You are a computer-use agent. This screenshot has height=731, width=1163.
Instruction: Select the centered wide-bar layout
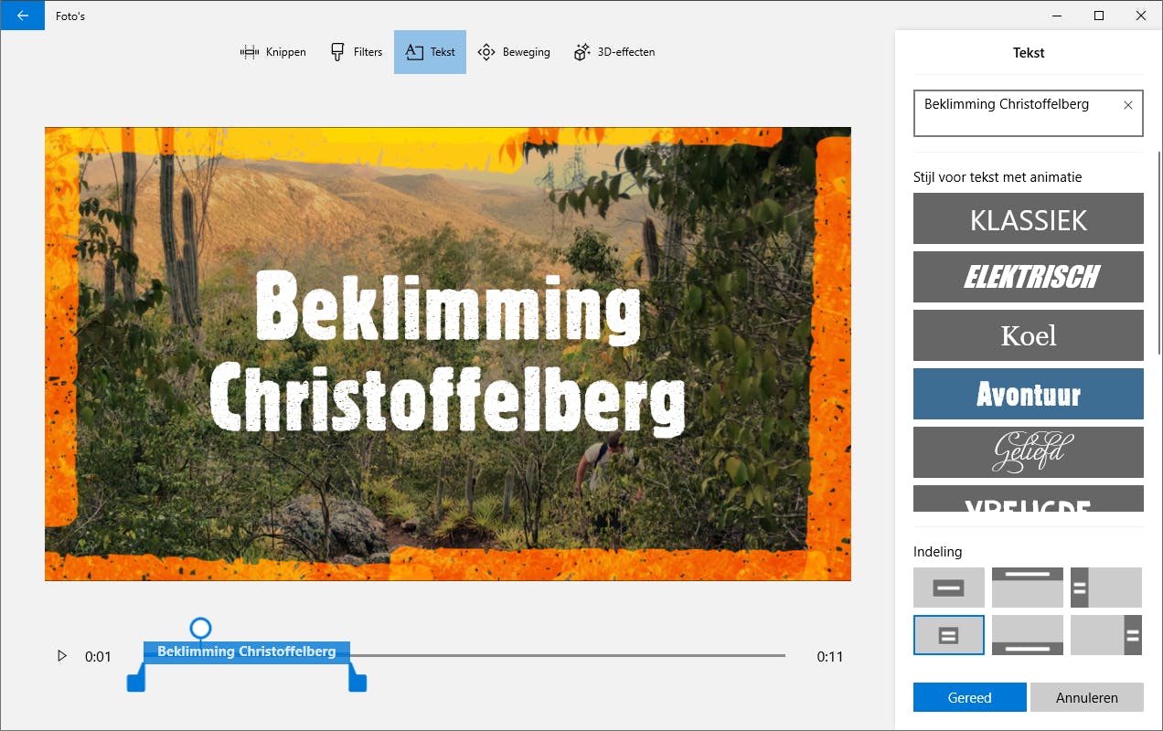[949, 588]
